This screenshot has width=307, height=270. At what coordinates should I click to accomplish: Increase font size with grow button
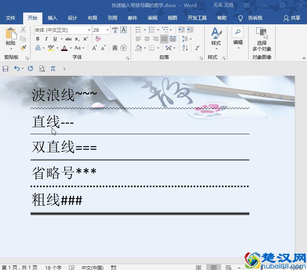(94, 48)
